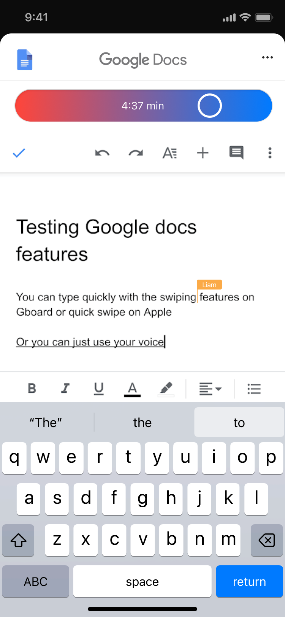Redo the last undone edit
This screenshot has height=617, width=285.
click(x=136, y=153)
